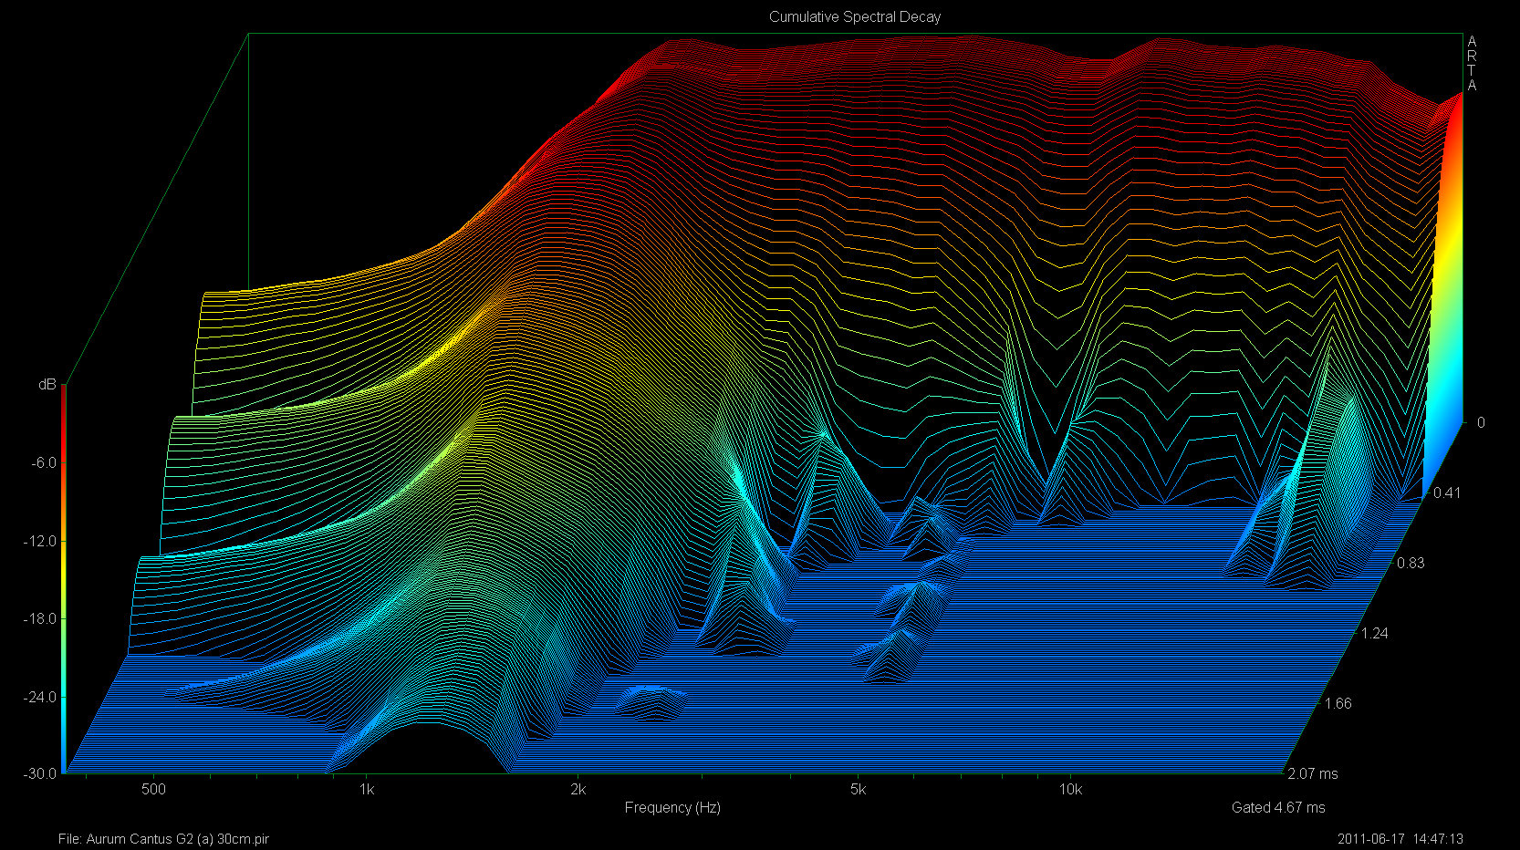Select the 10k frequency tick label
Screen dimensions: 1520x850
coord(1070,789)
